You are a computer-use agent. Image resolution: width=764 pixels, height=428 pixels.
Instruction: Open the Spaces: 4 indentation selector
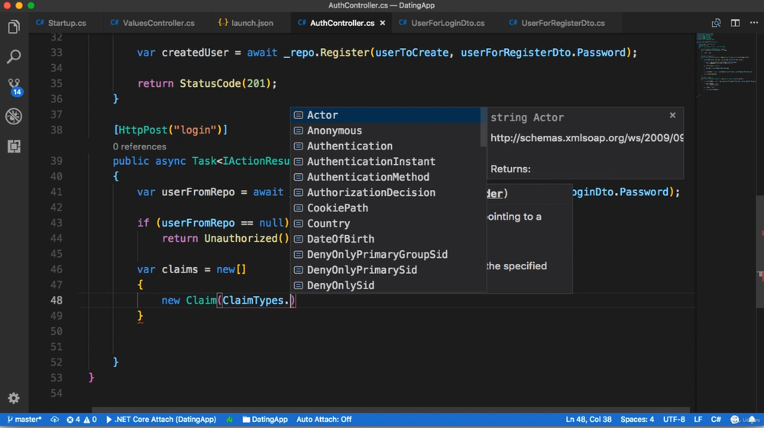[637, 420]
